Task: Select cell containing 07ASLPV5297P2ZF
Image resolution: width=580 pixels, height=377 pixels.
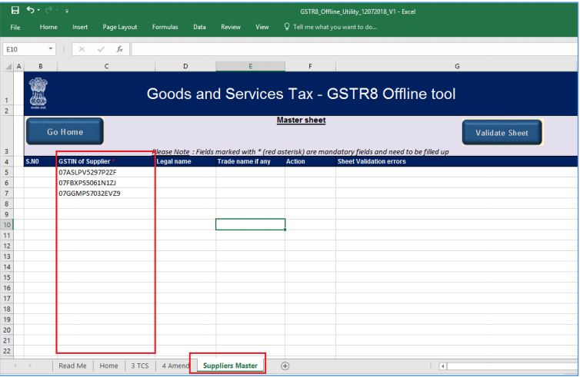Action: tap(106, 173)
